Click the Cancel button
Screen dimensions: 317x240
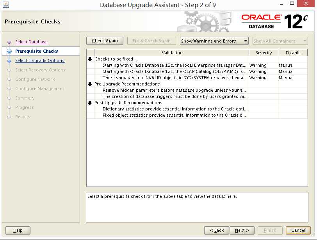[x=298, y=230]
